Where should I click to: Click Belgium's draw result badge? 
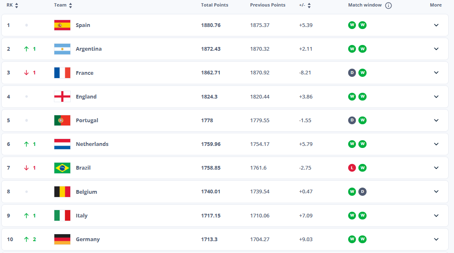pos(362,192)
